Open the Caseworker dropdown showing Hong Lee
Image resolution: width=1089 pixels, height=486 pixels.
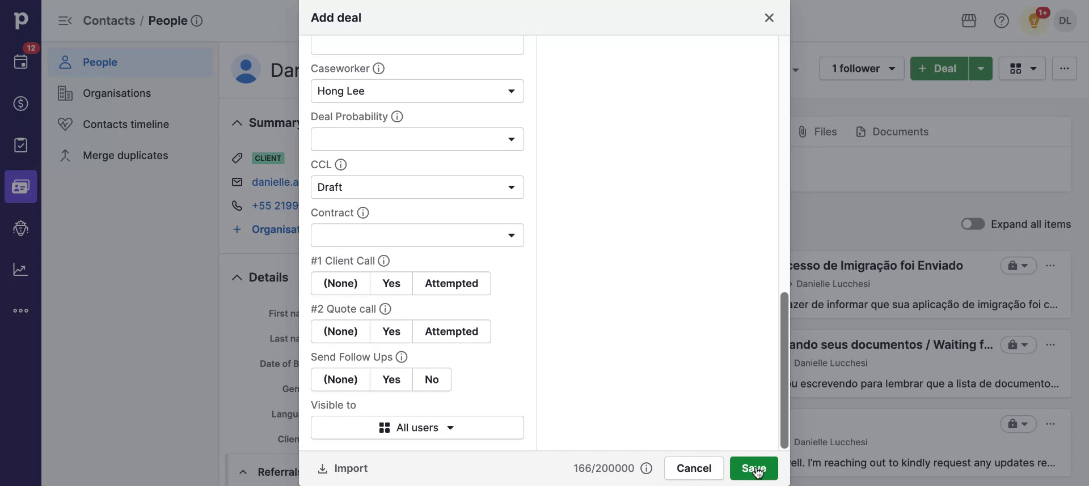pyautogui.click(x=417, y=91)
